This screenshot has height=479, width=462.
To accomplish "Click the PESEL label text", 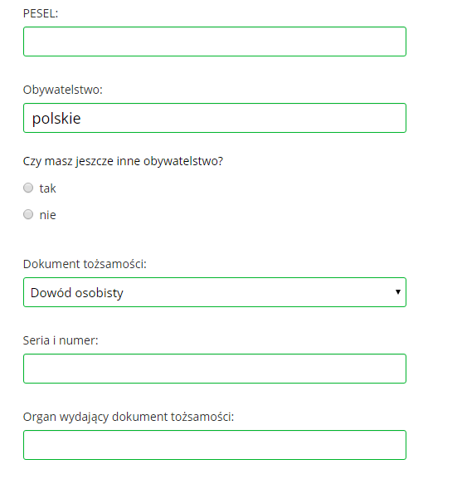I will (x=41, y=13).
